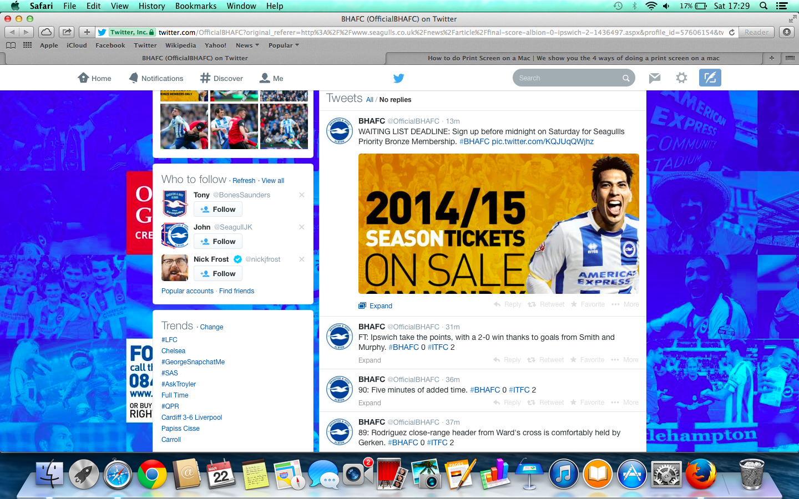Open More on 90: added time tweet
Image resolution: width=799 pixels, height=499 pixels.
[x=625, y=403]
